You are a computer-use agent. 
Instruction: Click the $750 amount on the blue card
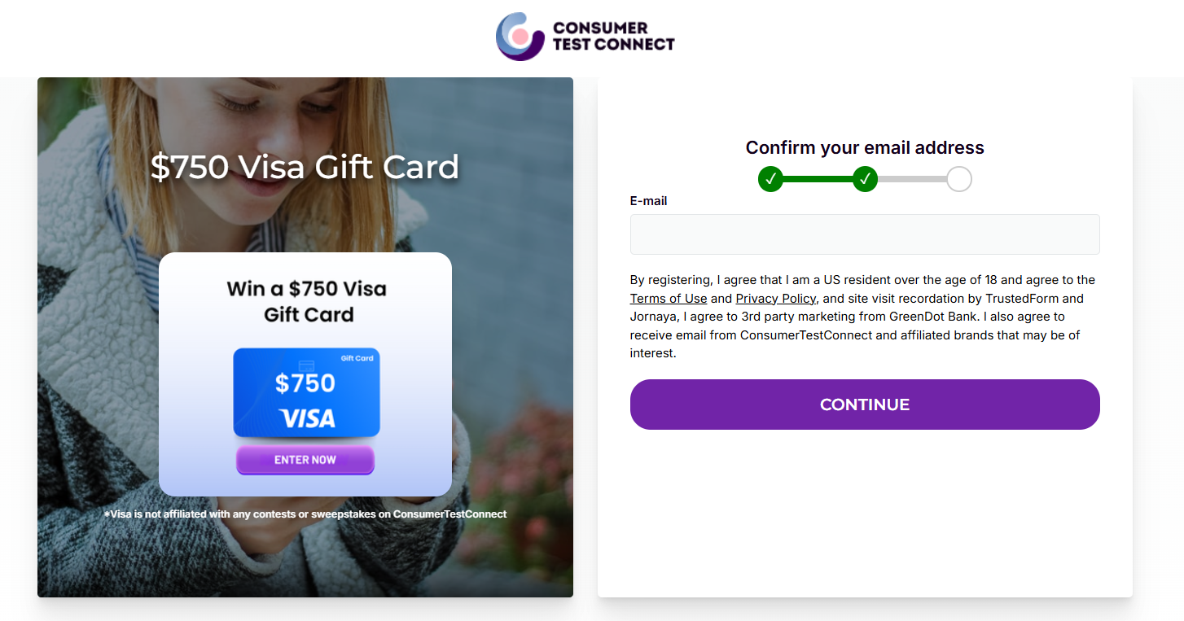coord(305,383)
